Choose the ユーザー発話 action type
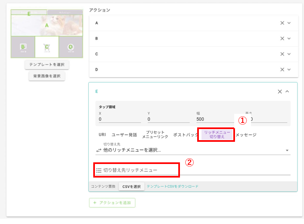This screenshot has width=304, height=224. [124, 135]
